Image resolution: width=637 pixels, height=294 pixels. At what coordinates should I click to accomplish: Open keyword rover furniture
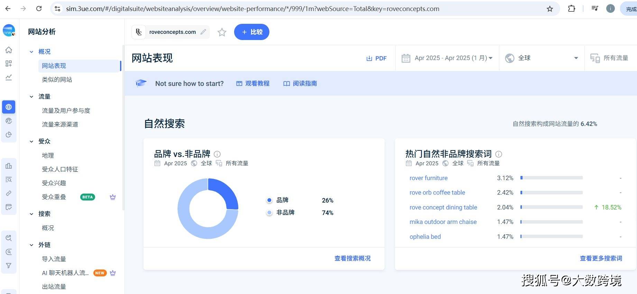click(x=428, y=178)
